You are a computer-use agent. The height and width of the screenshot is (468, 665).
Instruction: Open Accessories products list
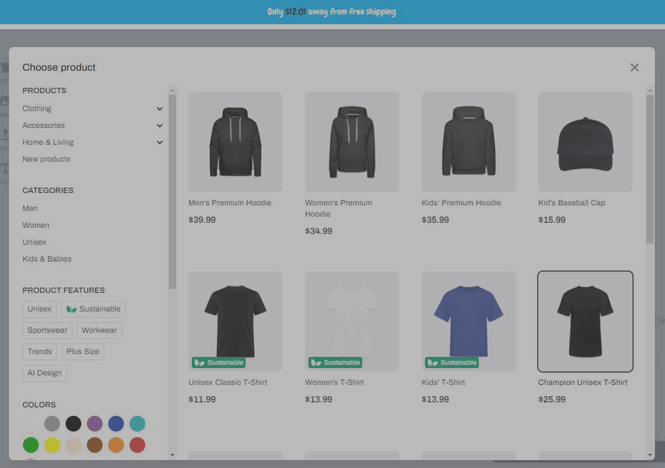click(44, 126)
